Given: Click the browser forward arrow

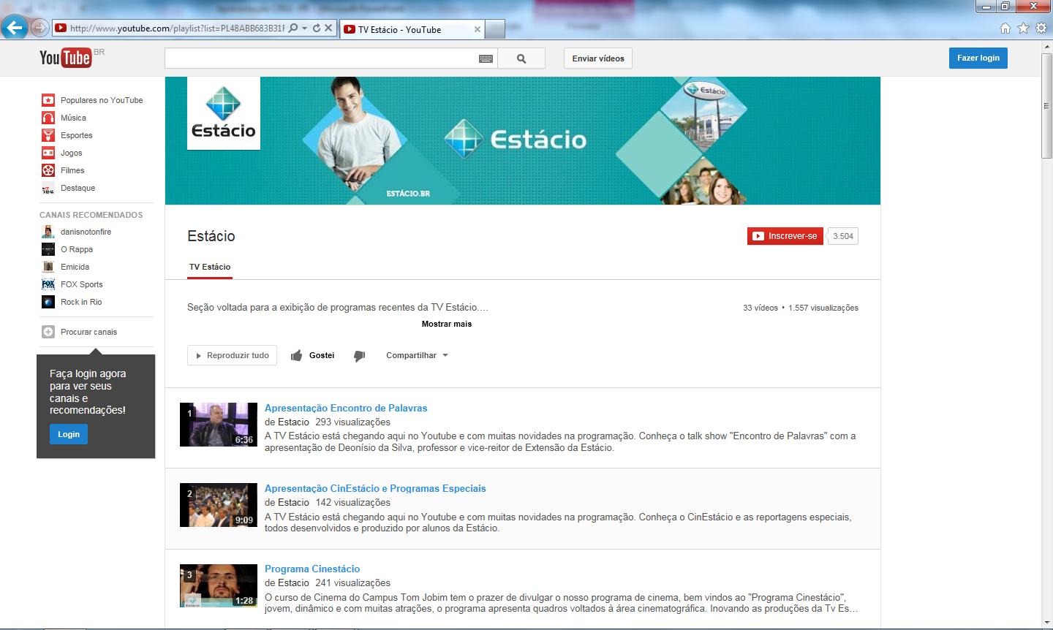Looking at the screenshot, I should click(x=39, y=29).
